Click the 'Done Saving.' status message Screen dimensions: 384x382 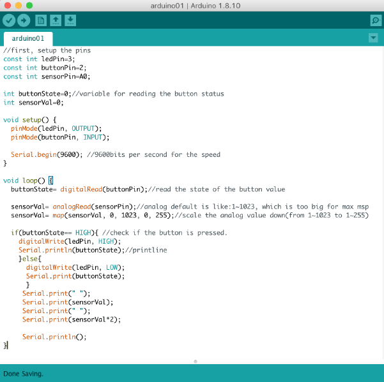(23, 374)
